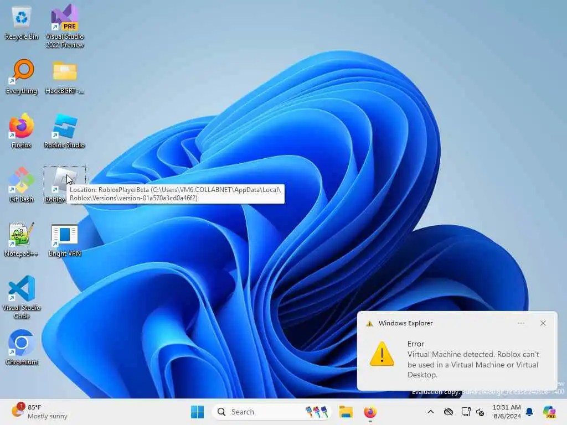Click the yellow warning triangle in notification
The width and height of the screenshot is (567, 425).
coord(382,354)
